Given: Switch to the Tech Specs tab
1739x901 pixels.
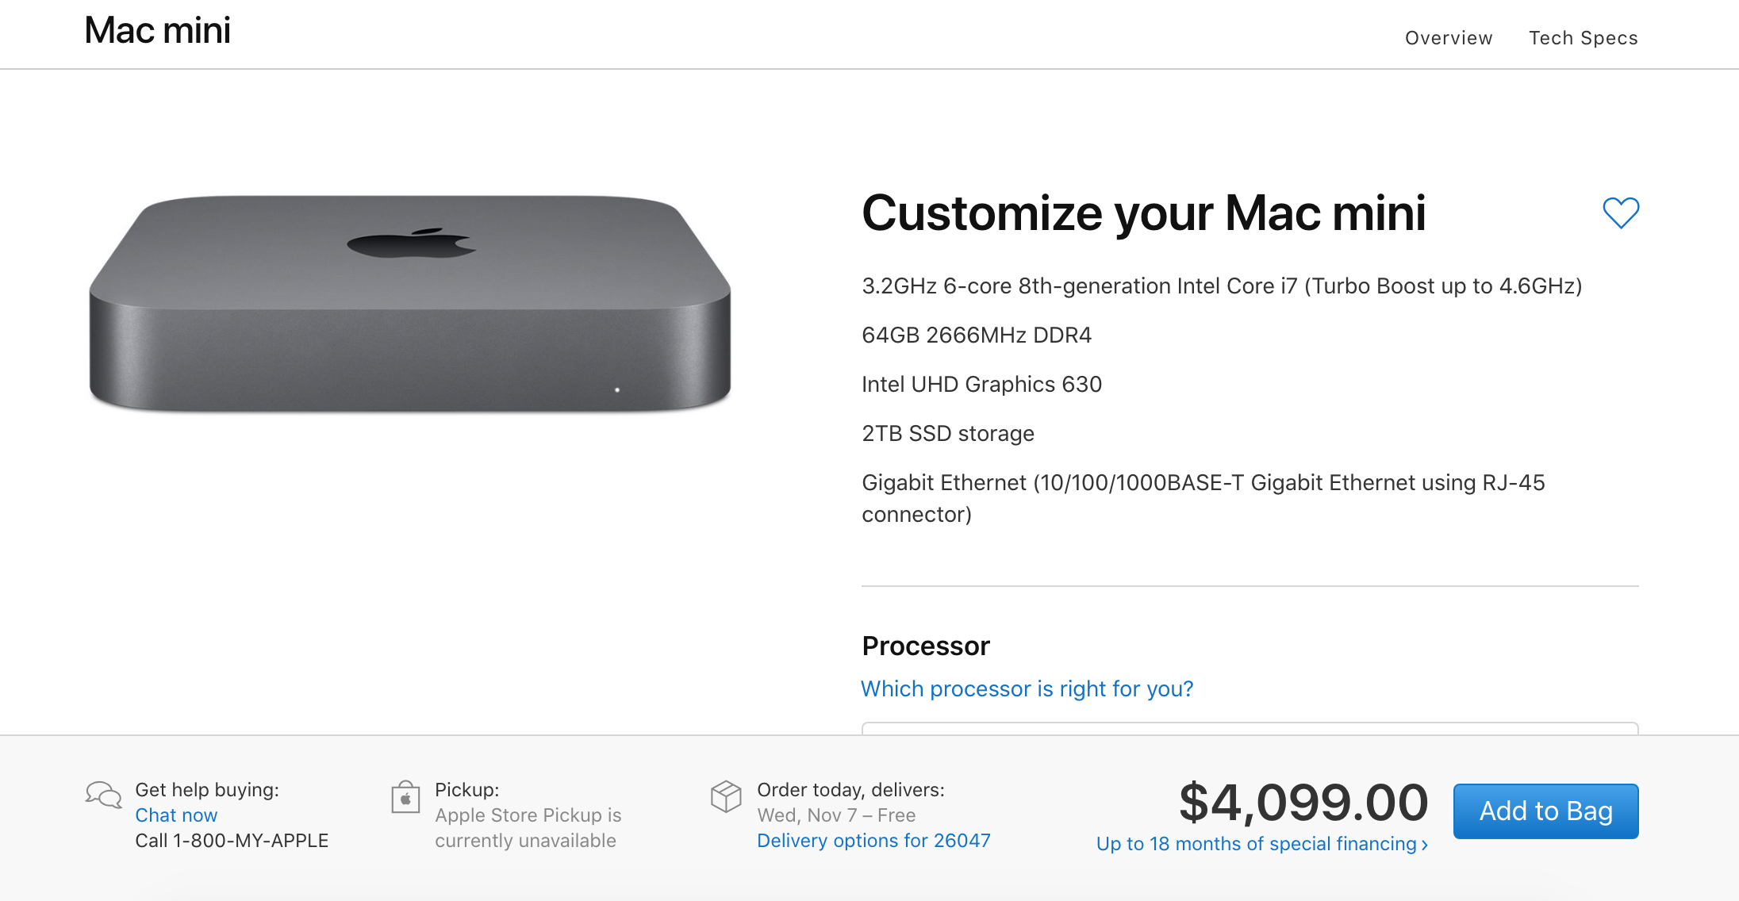Looking at the screenshot, I should [1583, 38].
